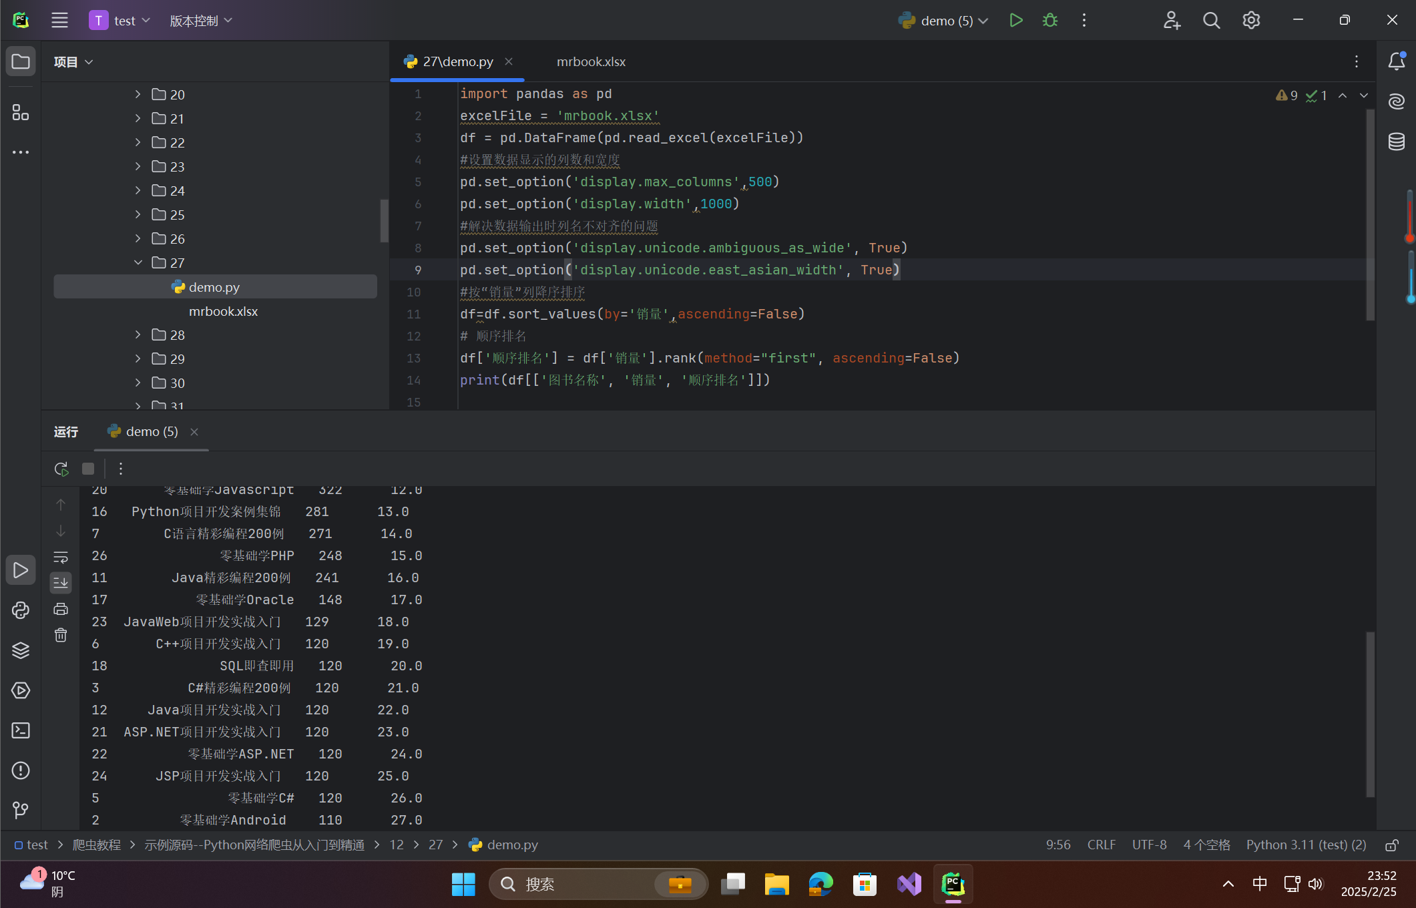Click the Windows taskbar search box

point(598,884)
